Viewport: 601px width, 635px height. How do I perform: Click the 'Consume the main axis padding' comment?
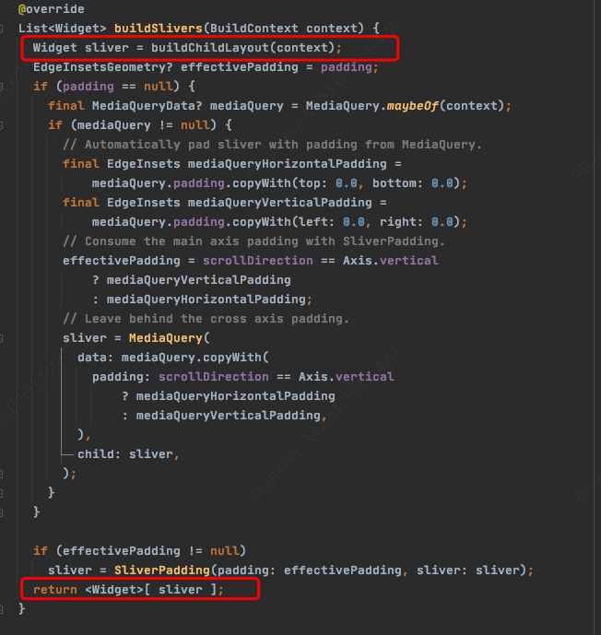253,241
